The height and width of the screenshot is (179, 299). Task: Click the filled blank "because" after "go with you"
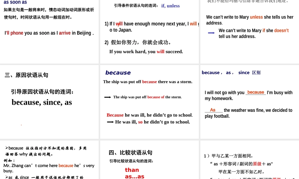point(256,92)
